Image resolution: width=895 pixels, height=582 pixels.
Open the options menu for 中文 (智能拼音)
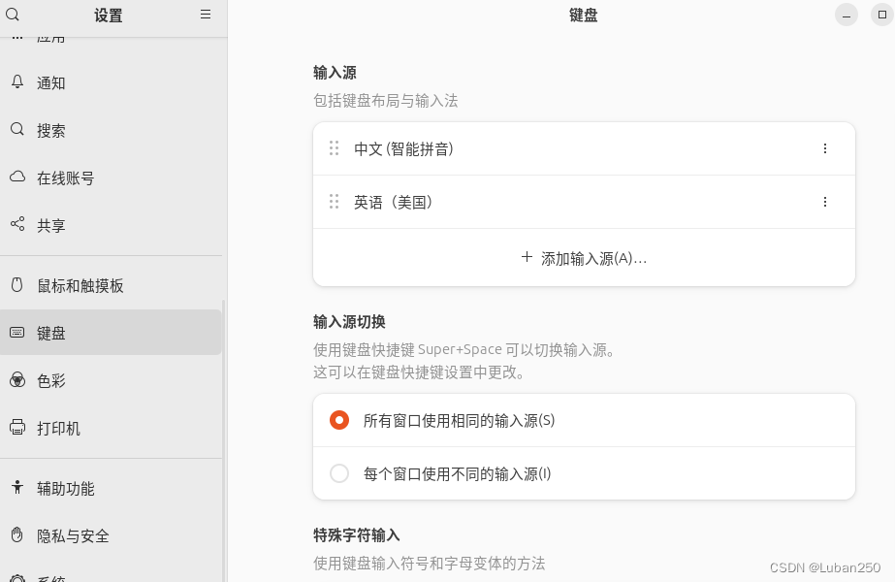(x=825, y=148)
